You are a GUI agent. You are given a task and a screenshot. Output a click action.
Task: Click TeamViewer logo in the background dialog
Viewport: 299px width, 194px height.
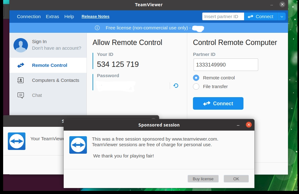[17, 141]
